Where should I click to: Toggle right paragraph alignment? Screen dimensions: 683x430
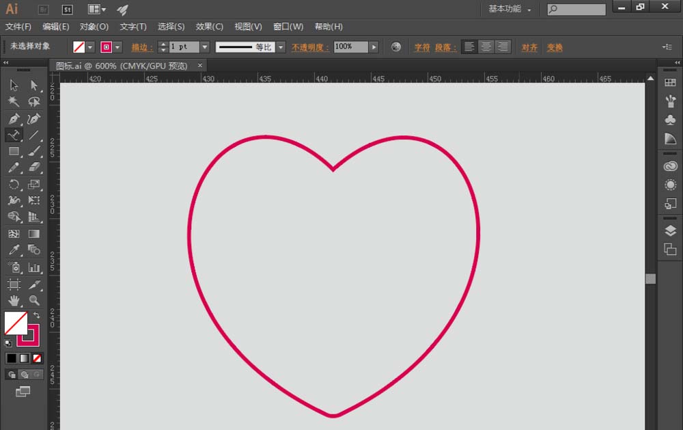pos(503,46)
